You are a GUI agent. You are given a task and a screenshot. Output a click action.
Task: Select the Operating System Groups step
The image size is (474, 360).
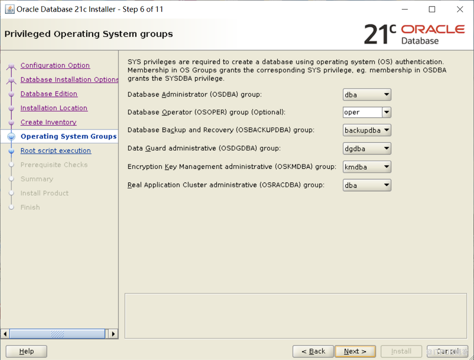pyautogui.click(x=68, y=136)
